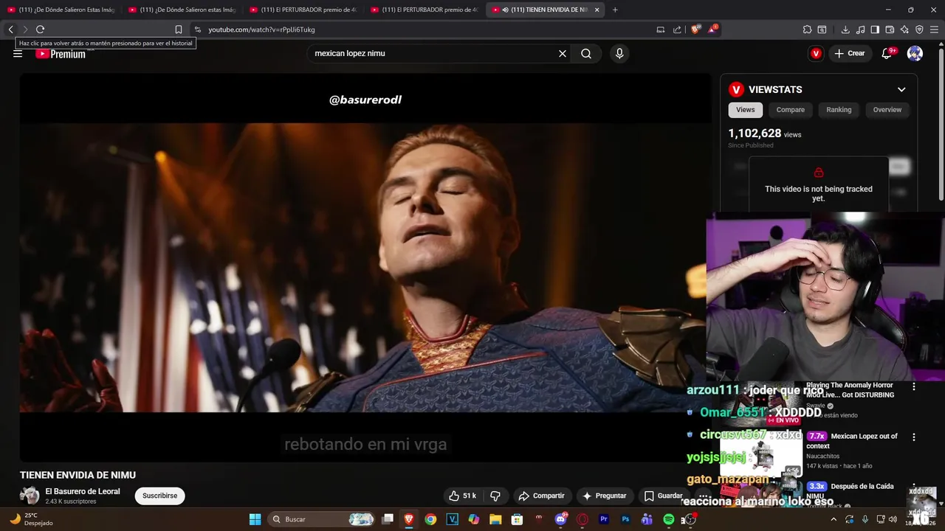This screenshot has height=531, width=945.
Task: Click the taskbar Buscar search box
Action: [321, 519]
